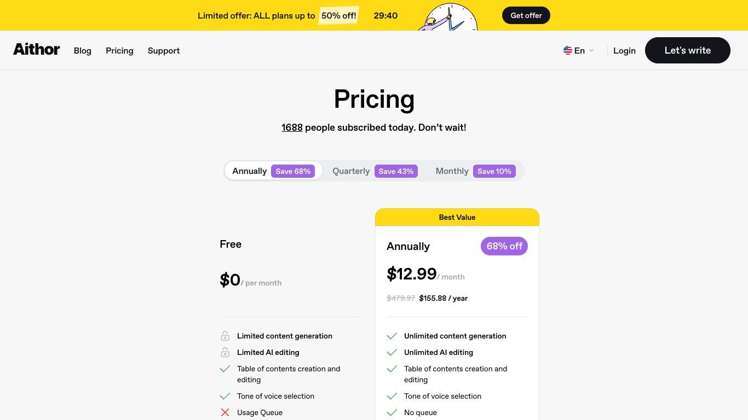Go to the Support page
This screenshot has width=748, height=420.
click(x=164, y=50)
